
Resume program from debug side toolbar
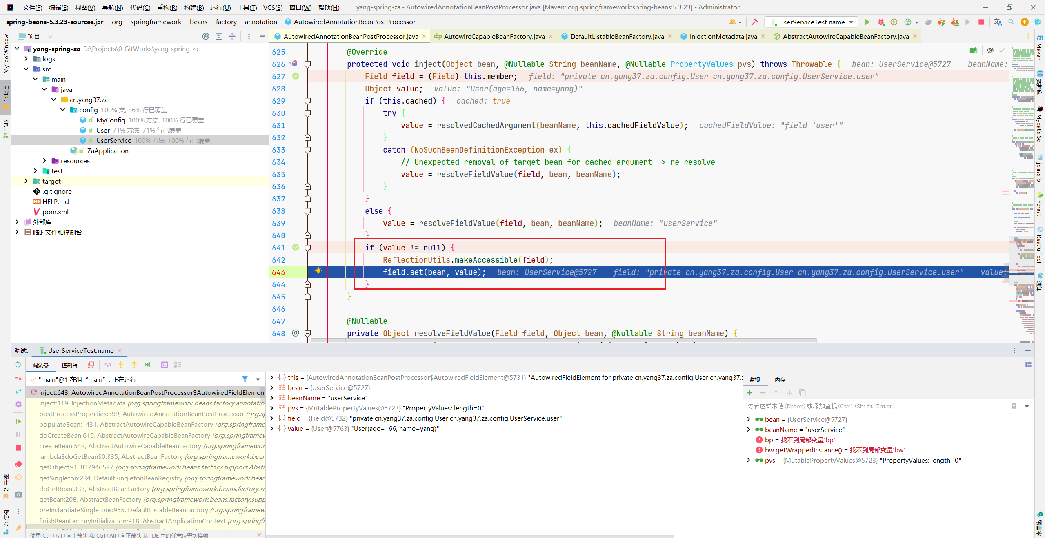pos(18,421)
